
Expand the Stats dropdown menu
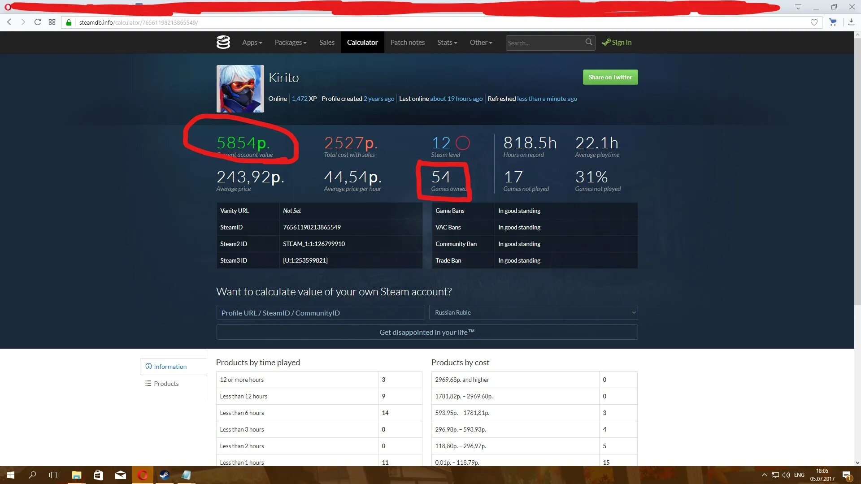[x=447, y=42]
